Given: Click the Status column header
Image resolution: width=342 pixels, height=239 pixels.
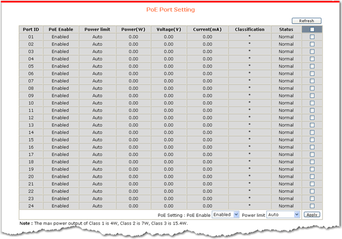Looking at the screenshot, I should click(x=286, y=30).
